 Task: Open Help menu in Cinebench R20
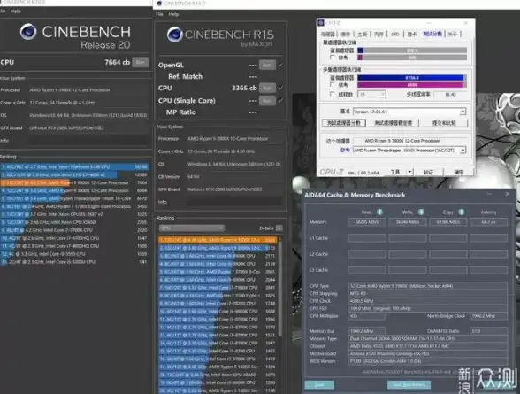15,11
